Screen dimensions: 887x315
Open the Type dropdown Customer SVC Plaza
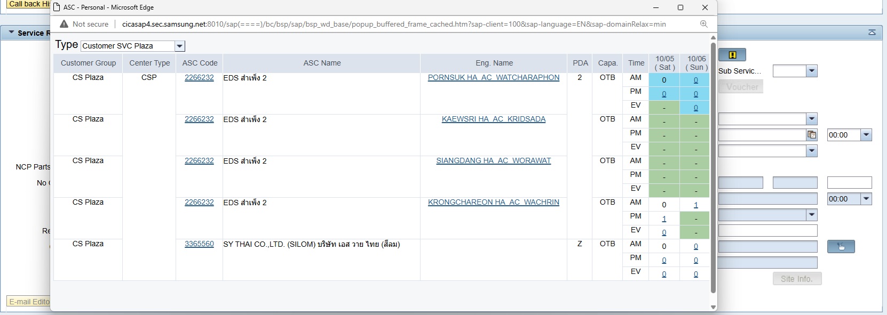point(180,46)
